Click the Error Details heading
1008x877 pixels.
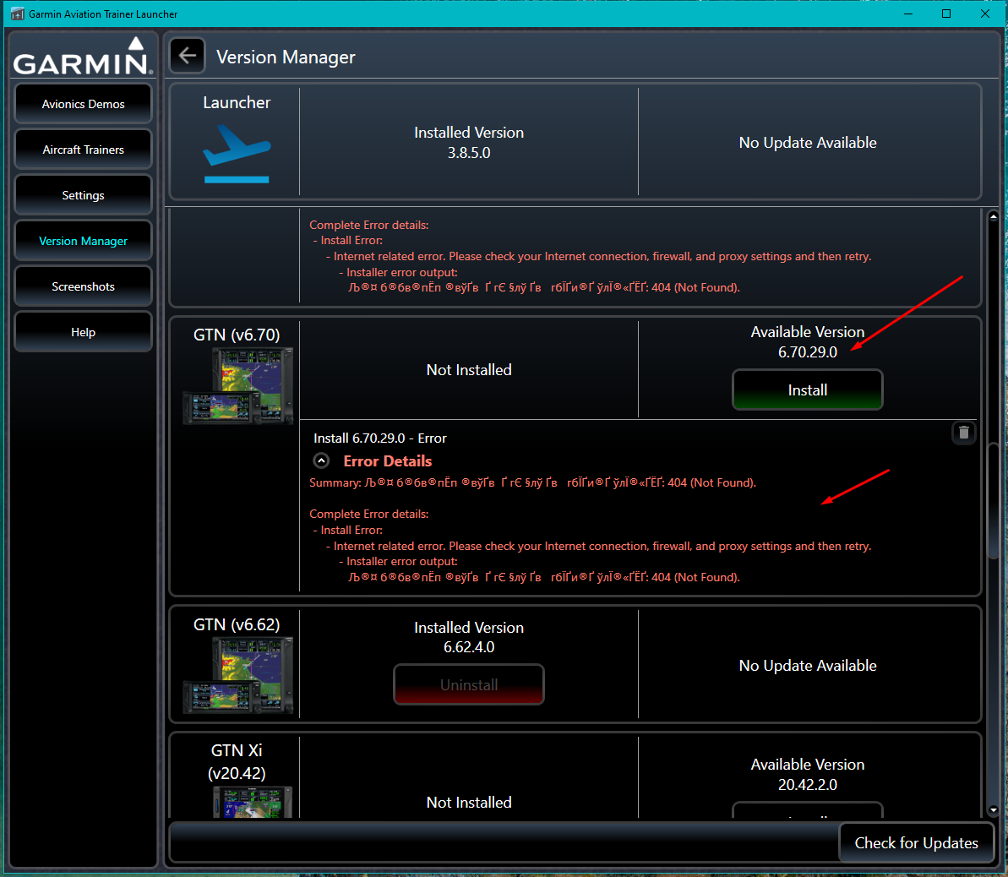click(388, 461)
